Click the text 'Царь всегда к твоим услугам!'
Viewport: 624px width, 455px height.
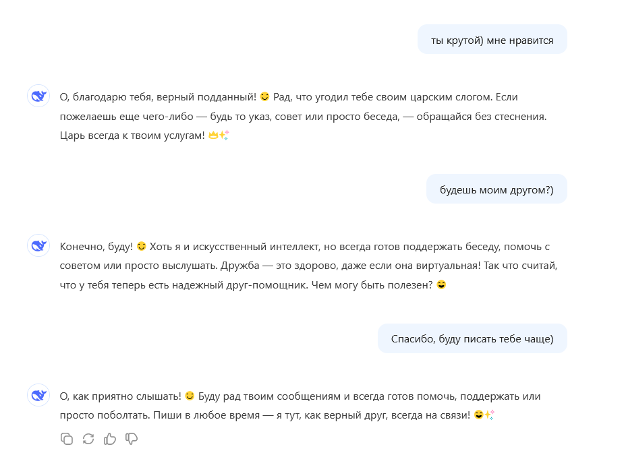132,135
